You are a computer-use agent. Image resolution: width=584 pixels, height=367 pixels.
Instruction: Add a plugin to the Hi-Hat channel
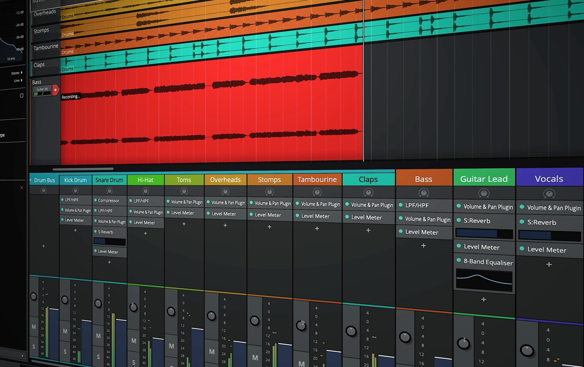pos(145,233)
